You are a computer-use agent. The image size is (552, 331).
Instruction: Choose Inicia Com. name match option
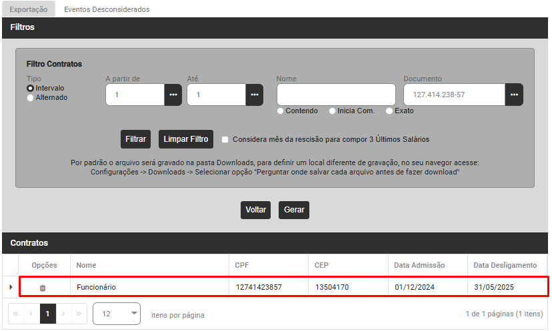332,111
